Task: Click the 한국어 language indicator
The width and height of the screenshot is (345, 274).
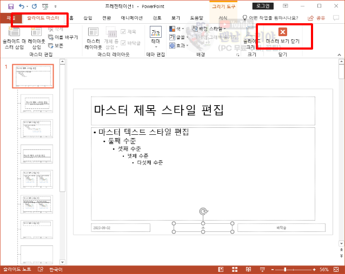Action: click(x=56, y=269)
